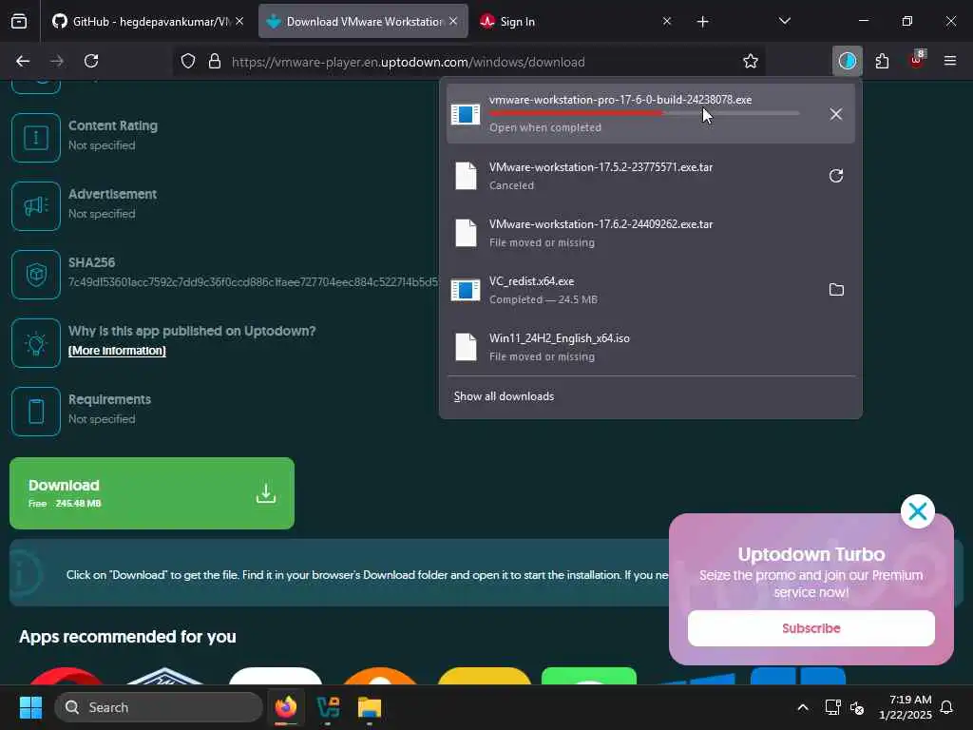973x730 pixels.
Task: Click the Requirements phone icon
Action: click(35, 411)
